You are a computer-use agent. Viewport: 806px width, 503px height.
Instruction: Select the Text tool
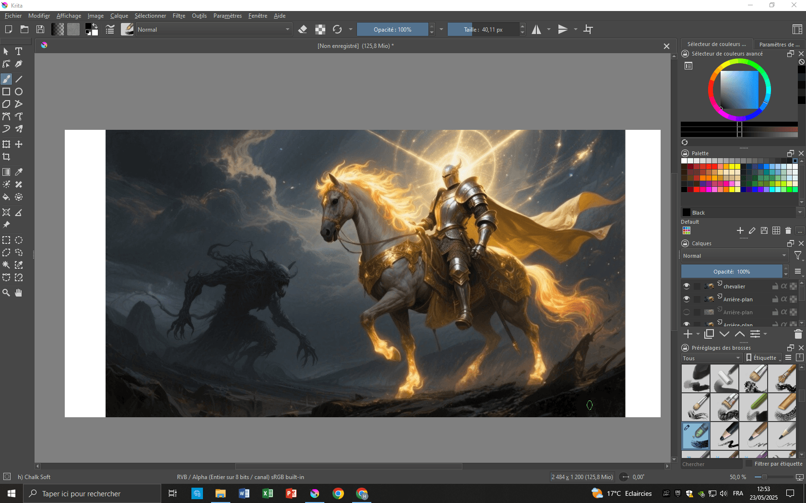pos(19,51)
